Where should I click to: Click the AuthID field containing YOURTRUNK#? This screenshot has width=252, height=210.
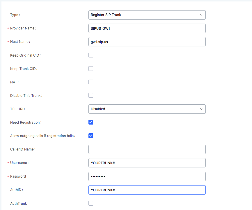[x=147, y=190]
